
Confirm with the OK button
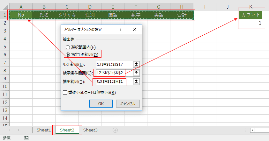(101, 103)
